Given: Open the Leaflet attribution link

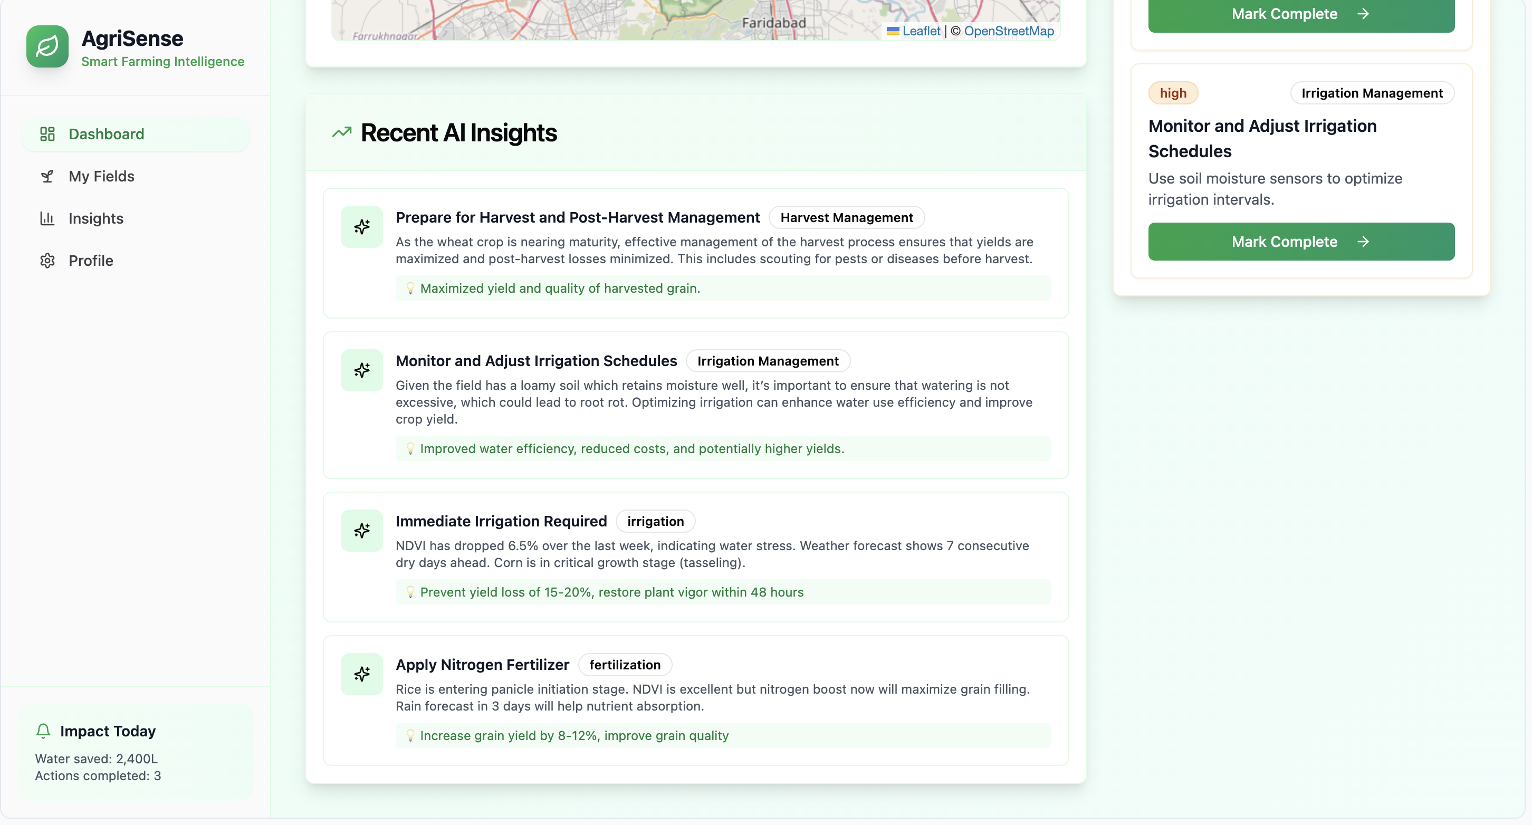Looking at the screenshot, I should pyautogui.click(x=921, y=31).
